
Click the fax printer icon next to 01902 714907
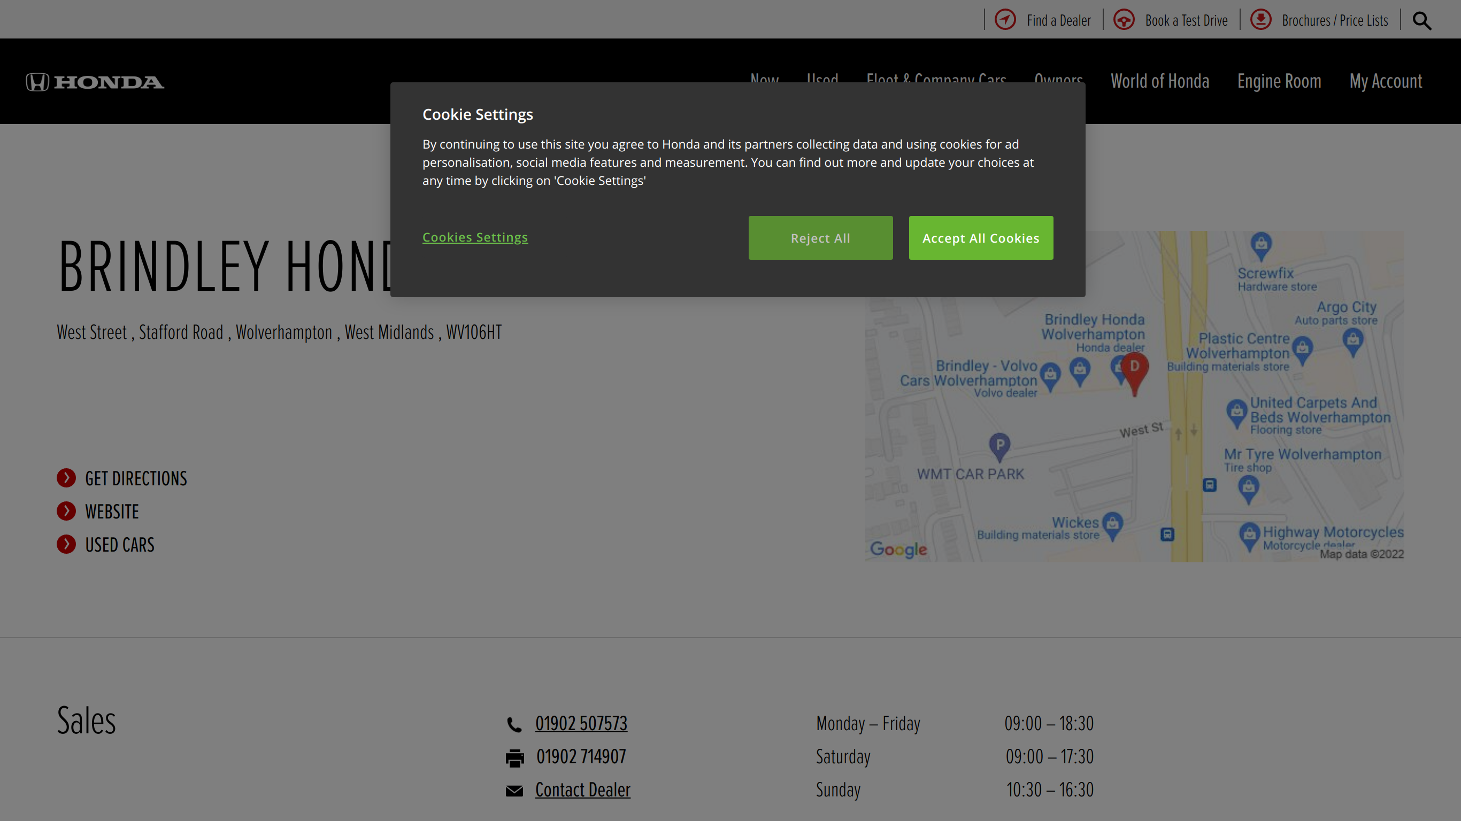pyautogui.click(x=515, y=757)
